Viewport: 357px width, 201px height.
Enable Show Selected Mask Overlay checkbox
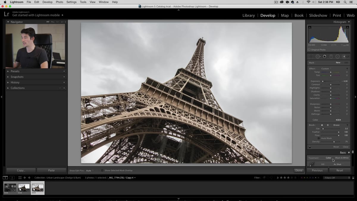tap(102, 170)
